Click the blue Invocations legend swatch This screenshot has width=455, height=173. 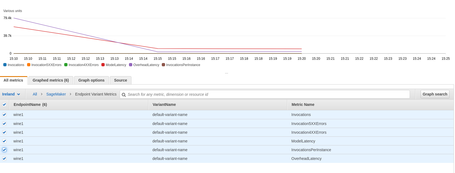point(5,65)
